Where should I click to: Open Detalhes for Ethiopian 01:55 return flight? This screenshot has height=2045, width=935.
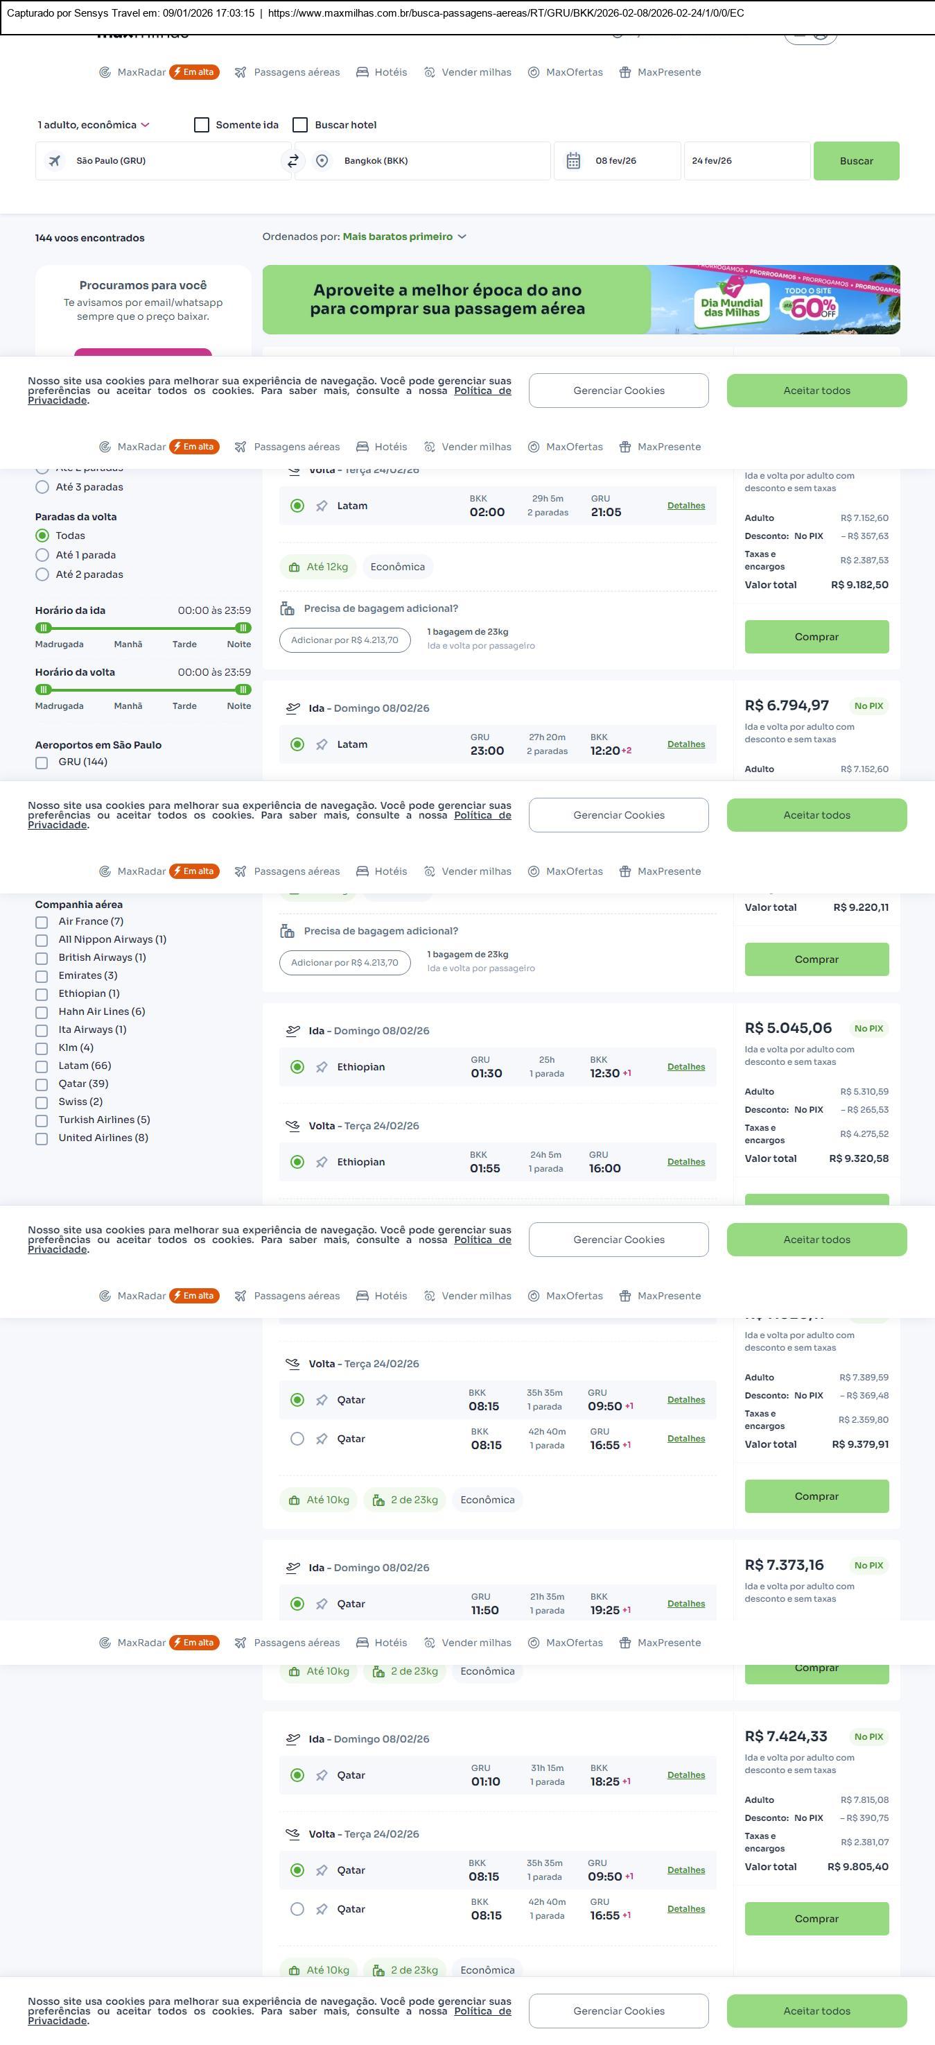tap(685, 1161)
